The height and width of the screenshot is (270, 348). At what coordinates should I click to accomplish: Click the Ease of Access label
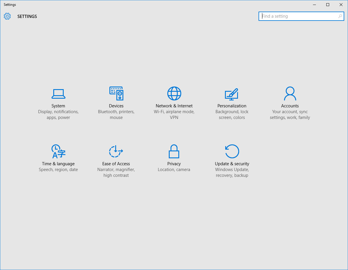pos(116,164)
